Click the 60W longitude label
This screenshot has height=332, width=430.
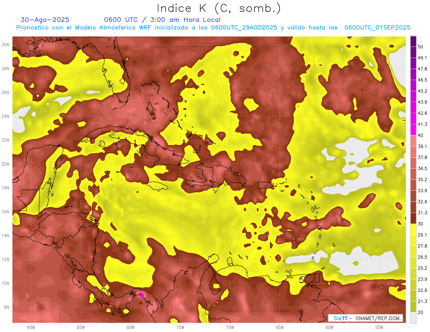click(330, 327)
